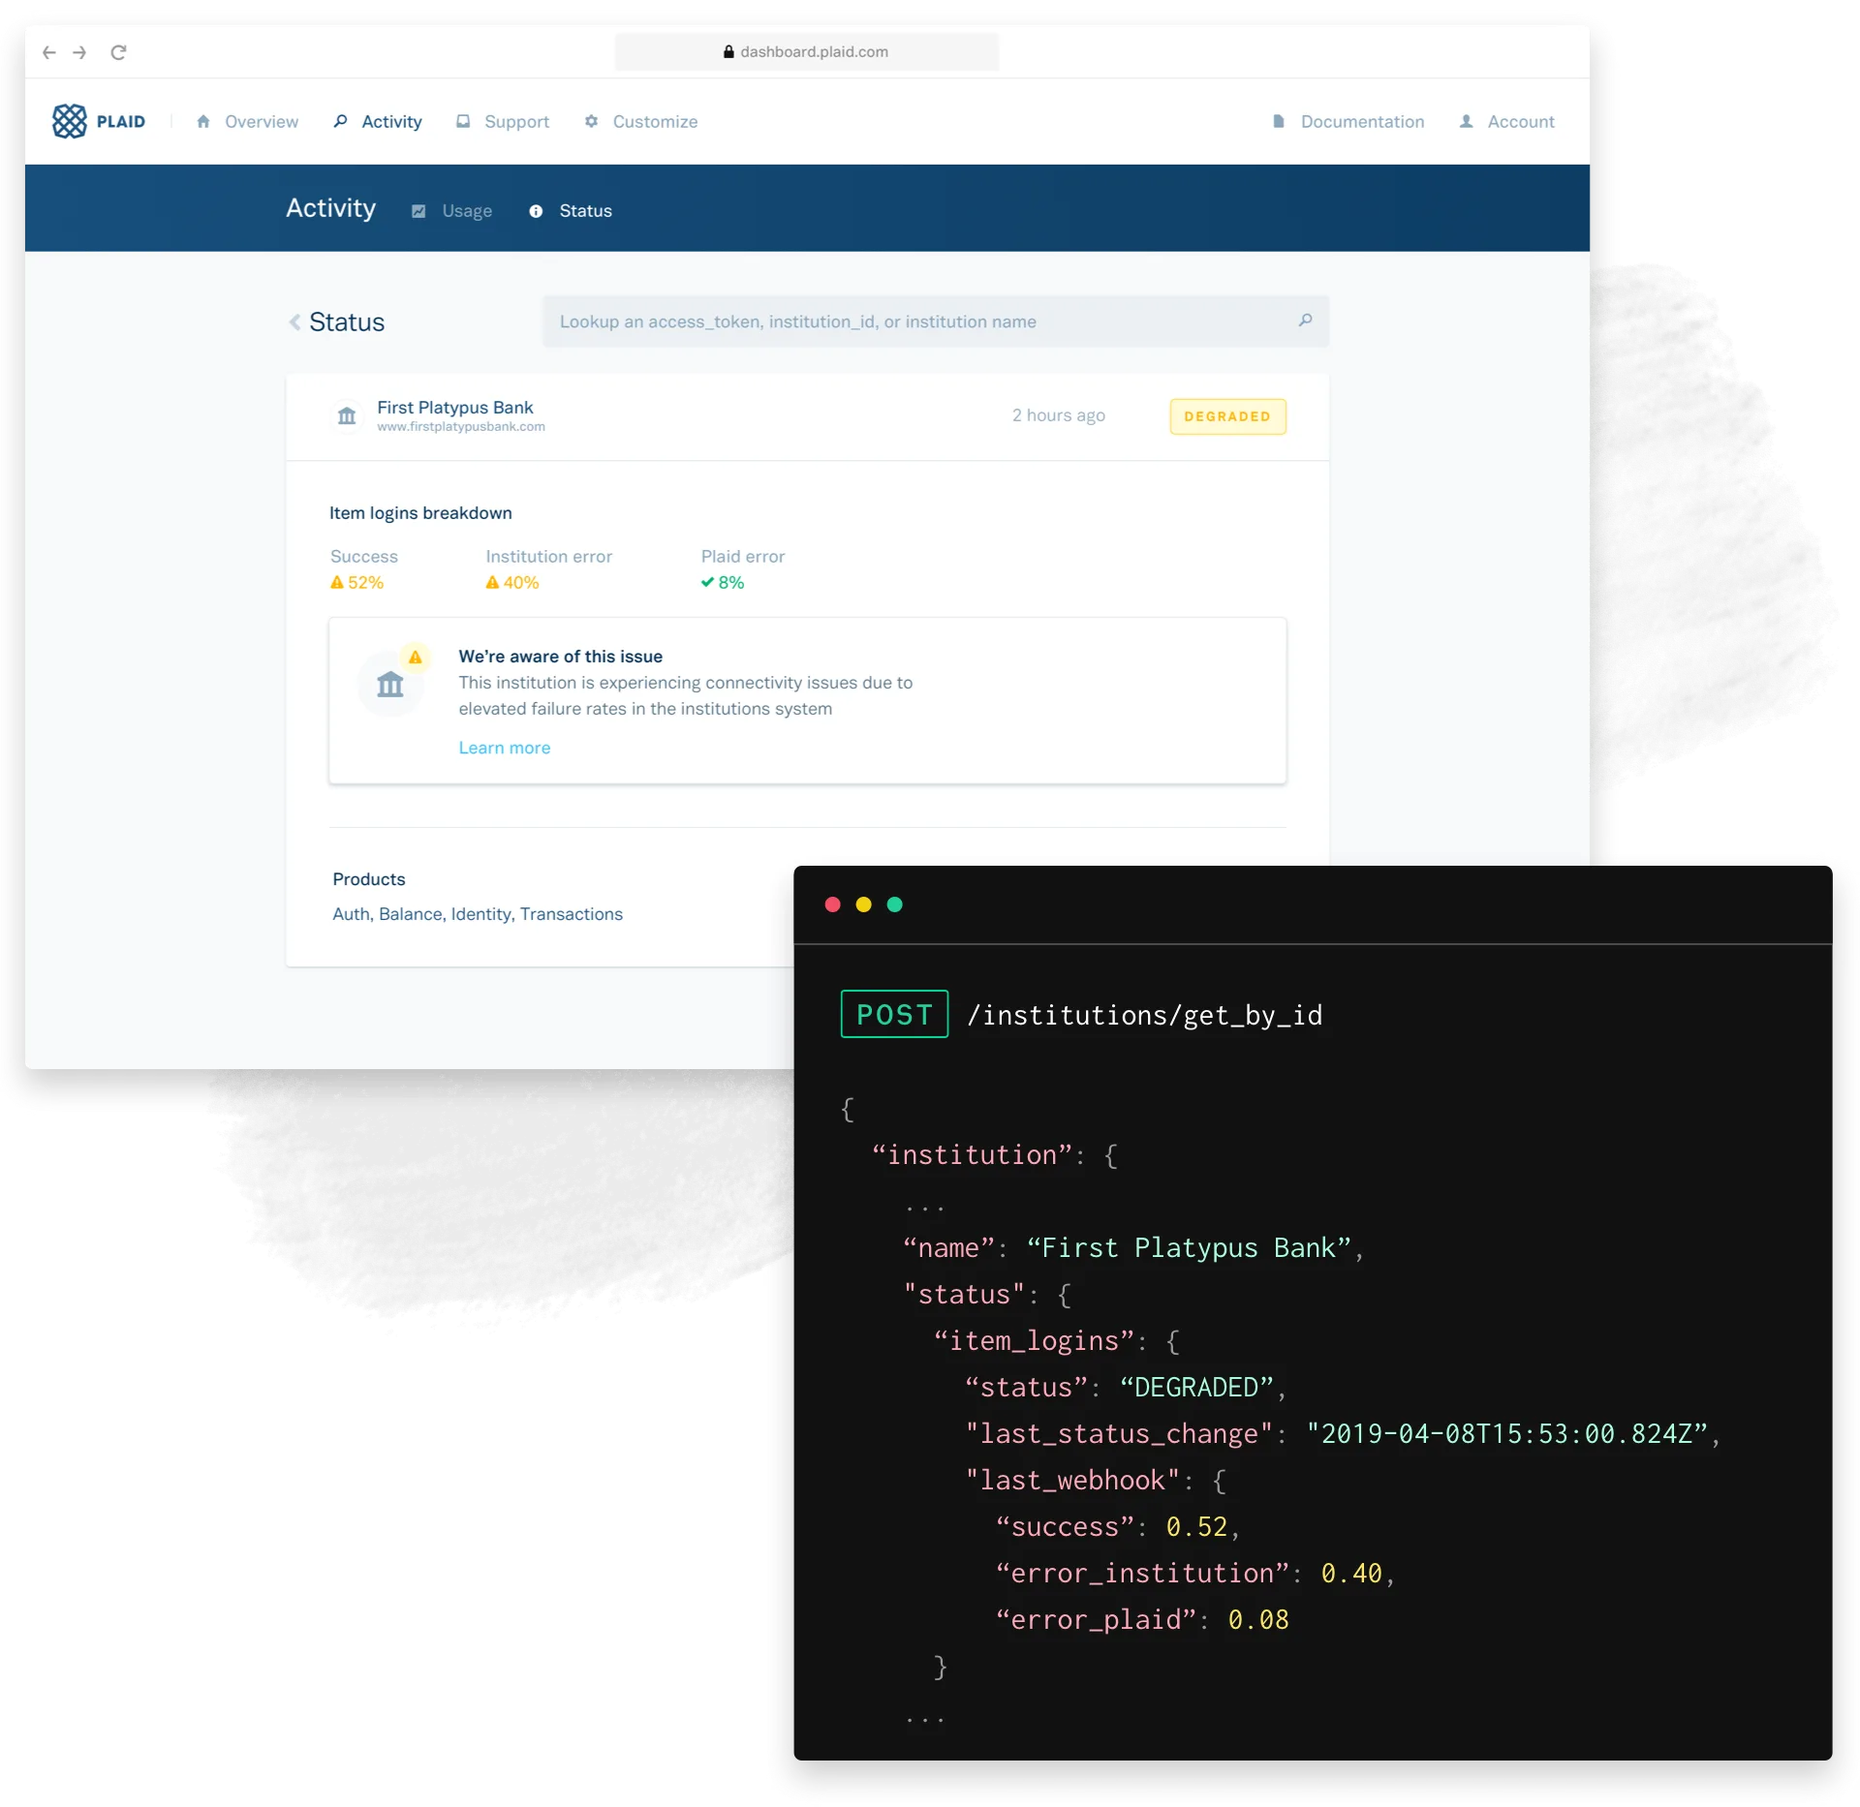Click the browser forward arrow

pyautogui.click(x=80, y=52)
